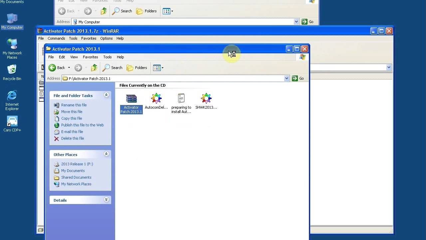Select the Recycle Bin desktop icon
This screenshot has height=240, width=426.
[x=12, y=73]
